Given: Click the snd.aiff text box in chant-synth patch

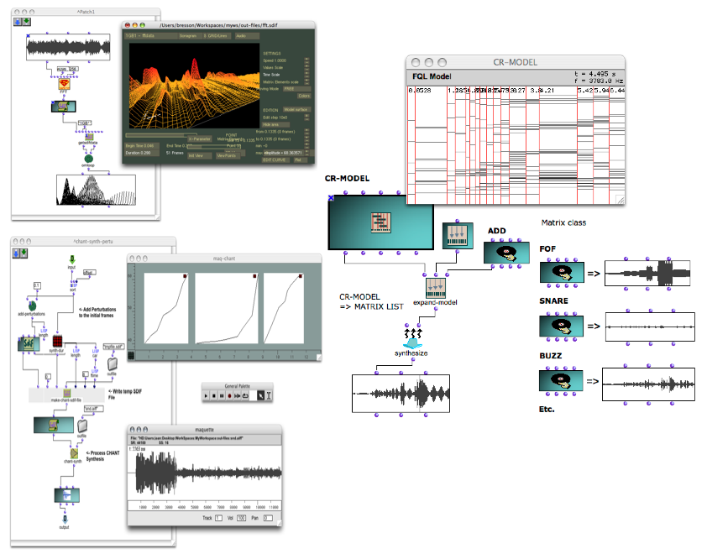Looking at the screenshot, I should (93, 409).
